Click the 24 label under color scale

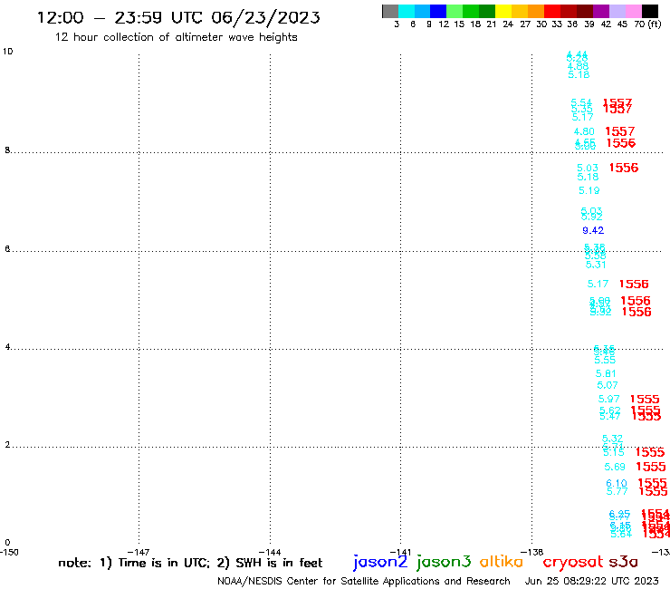tap(508, 24)
